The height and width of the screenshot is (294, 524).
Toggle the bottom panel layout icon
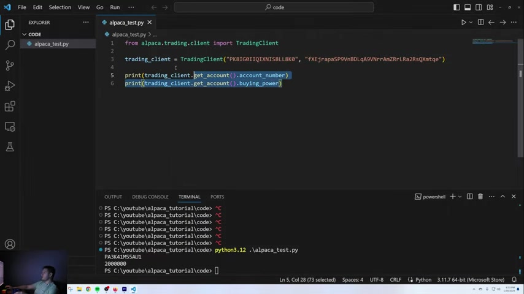pos(468,7)
